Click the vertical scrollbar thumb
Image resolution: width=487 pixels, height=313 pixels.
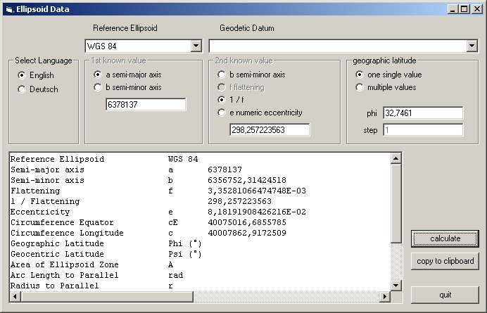(x=396, y=204)
